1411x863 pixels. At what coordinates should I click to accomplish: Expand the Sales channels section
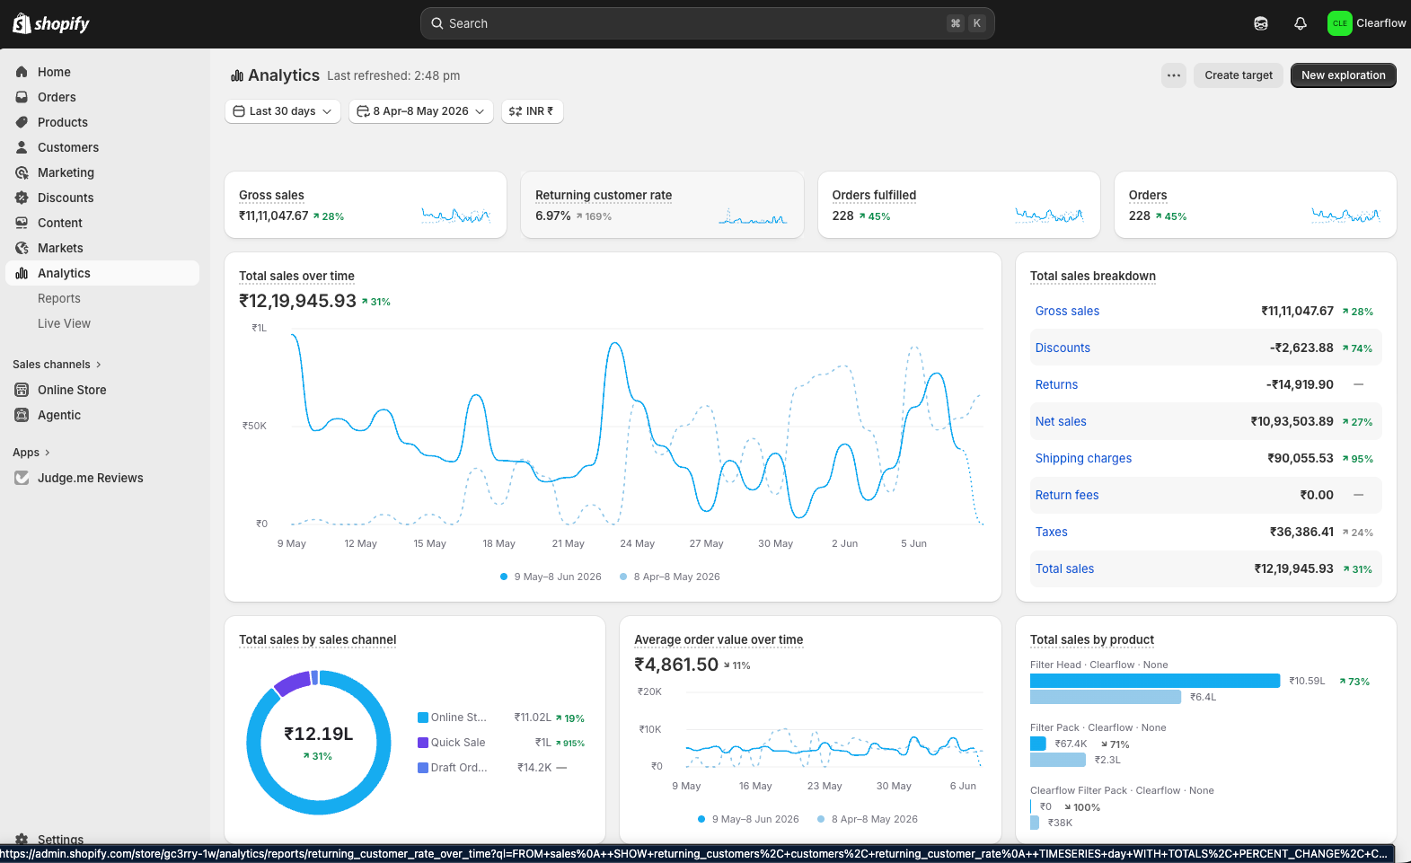(57, 365)
